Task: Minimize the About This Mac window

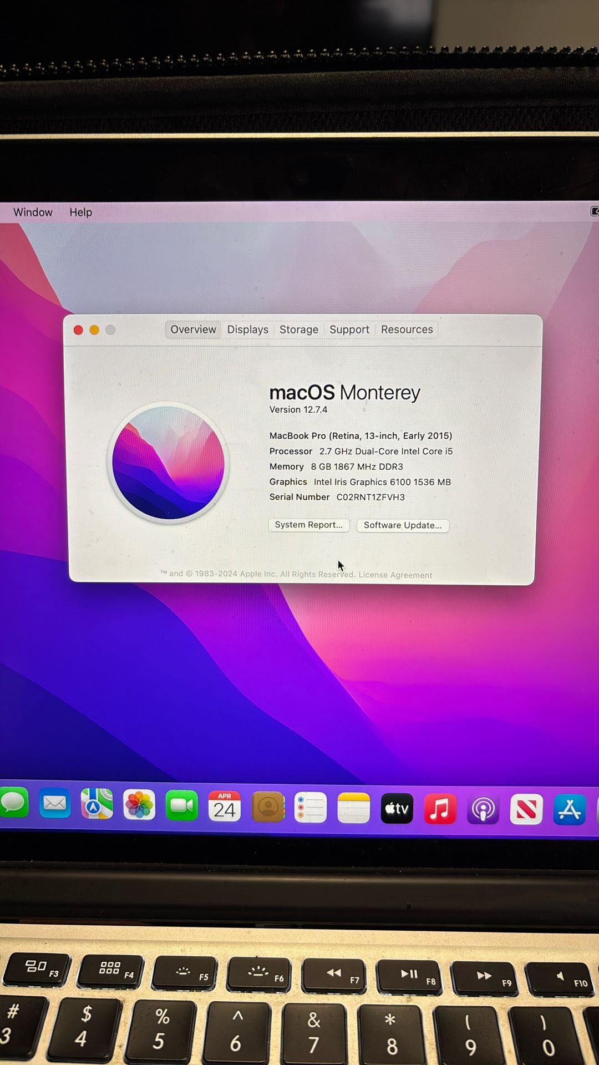Action: [x=94, y=330]
